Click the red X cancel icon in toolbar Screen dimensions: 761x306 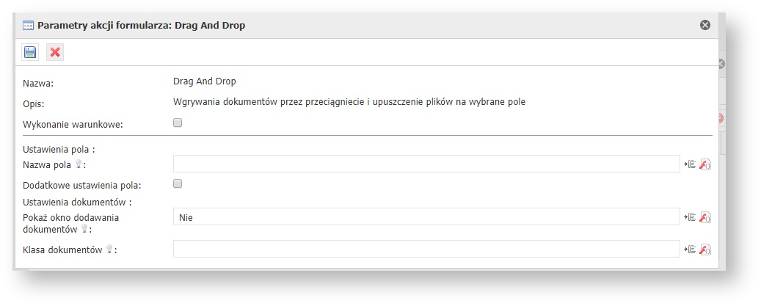pyautogui.click(x=54, y=52)
